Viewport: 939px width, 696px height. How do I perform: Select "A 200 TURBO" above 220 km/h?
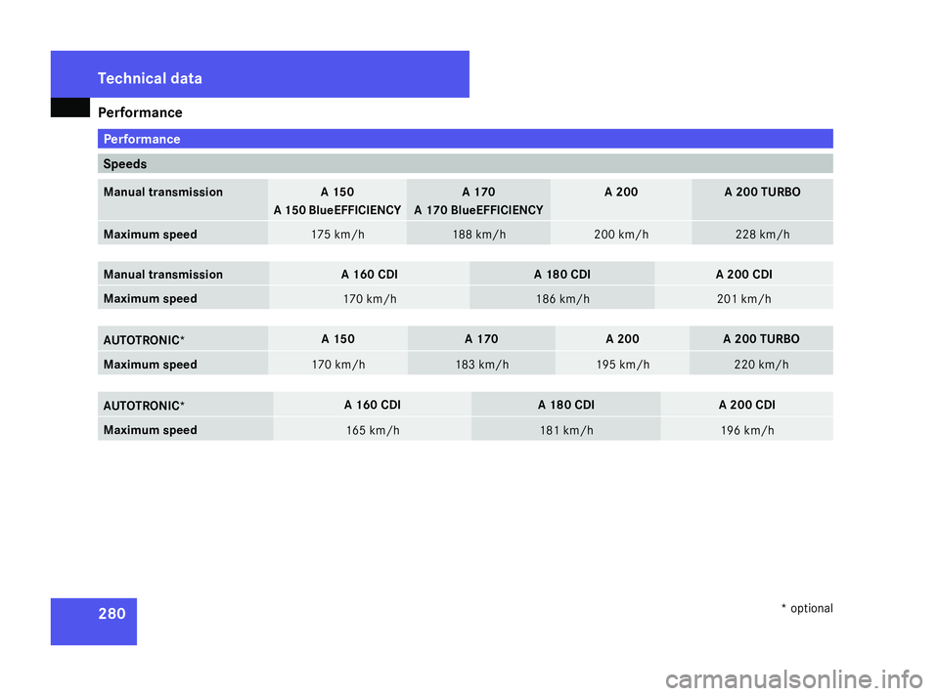[x=761, y=339]
